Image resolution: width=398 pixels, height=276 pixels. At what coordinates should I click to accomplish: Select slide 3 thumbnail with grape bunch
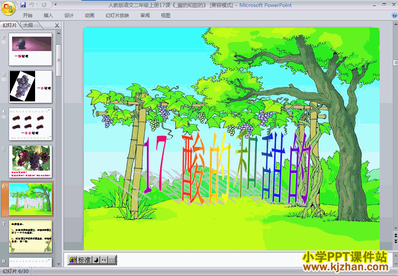tap(30, 87)
